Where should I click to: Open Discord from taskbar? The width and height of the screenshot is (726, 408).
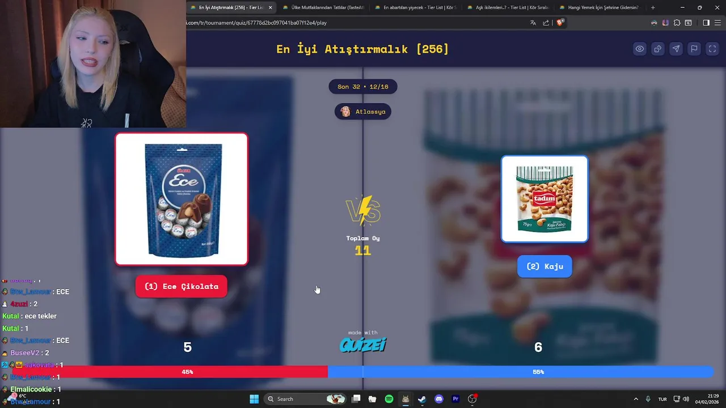[x=438, y=399]
